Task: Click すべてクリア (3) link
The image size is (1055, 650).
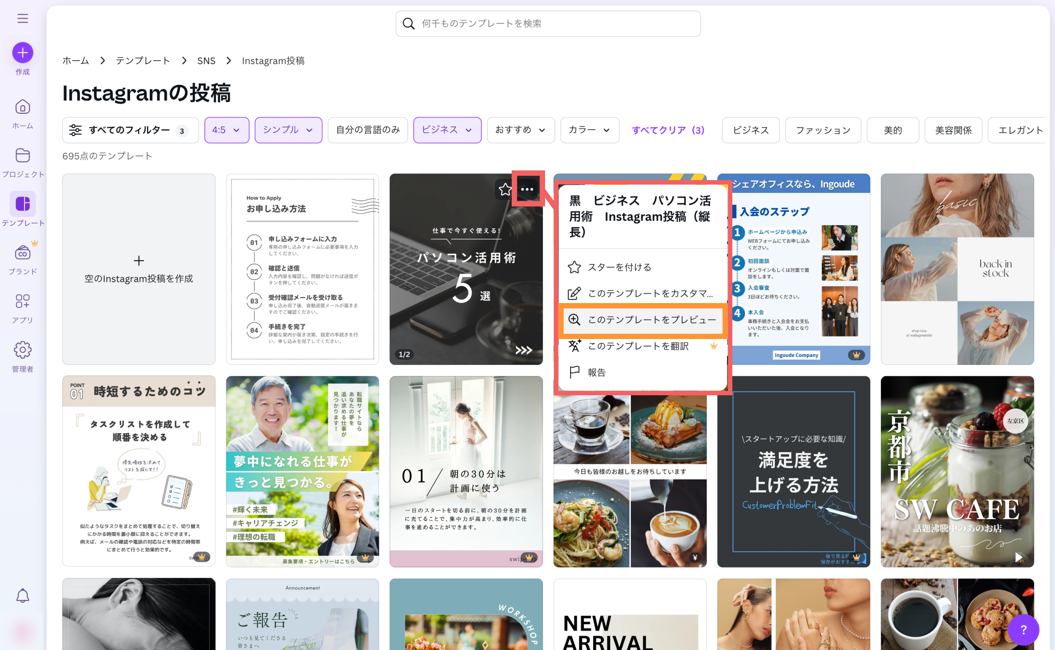Action: (668, 130)
